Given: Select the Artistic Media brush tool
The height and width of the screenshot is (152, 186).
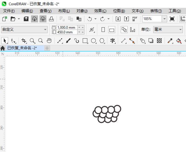Looking at the screenshot, I should point(68,41).
